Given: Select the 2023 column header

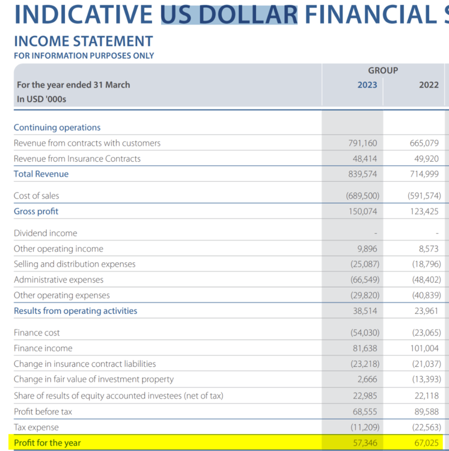Looking at the screenshot, I should click(x=367, y=85).
